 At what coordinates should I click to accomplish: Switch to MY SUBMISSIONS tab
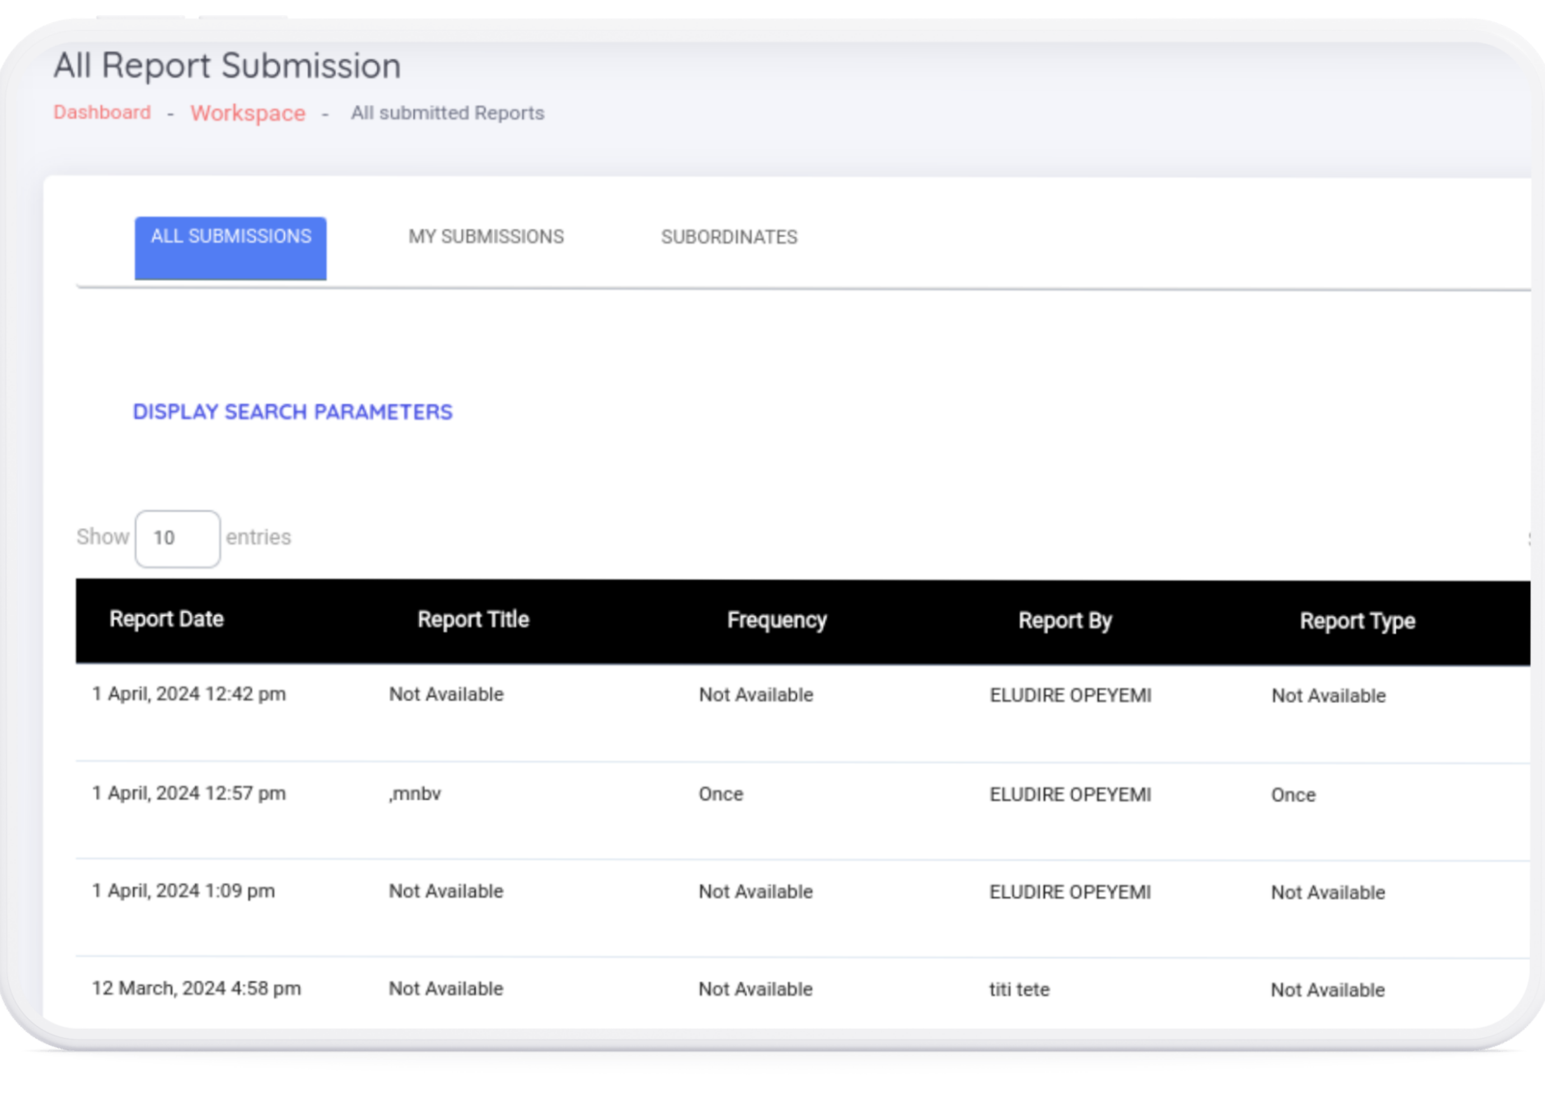click(485, 237)
